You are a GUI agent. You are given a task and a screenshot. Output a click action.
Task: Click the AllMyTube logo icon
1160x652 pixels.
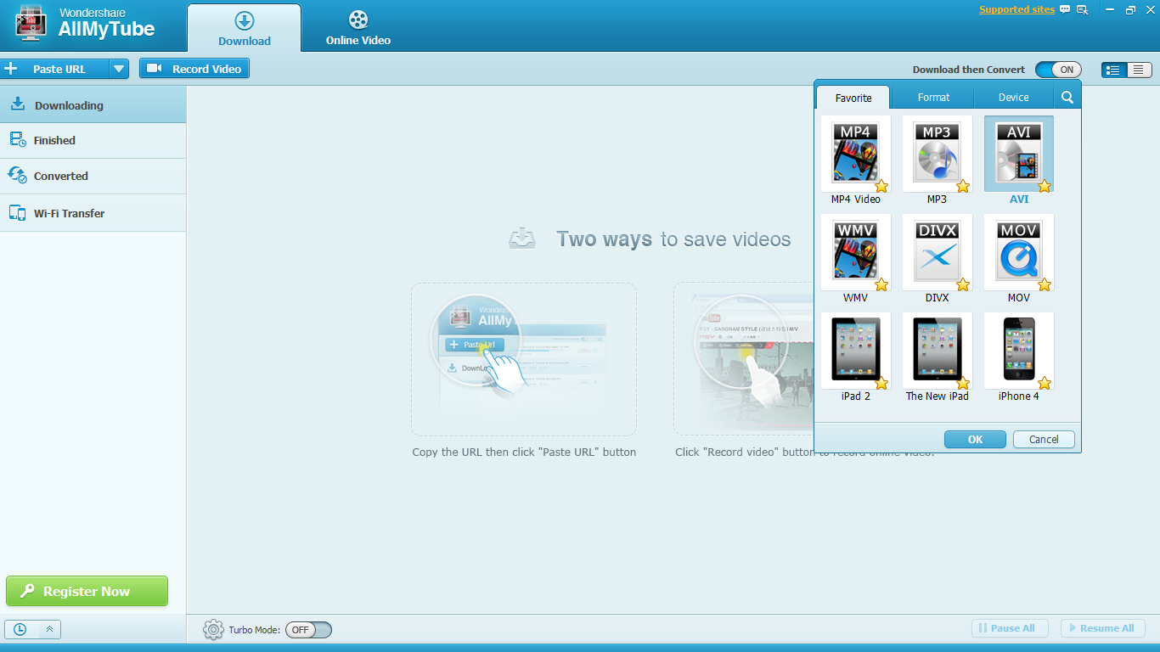tap(31, 25)
